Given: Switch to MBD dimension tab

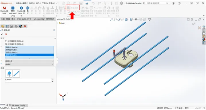Looking at the screenshot, I should (26, 19).
